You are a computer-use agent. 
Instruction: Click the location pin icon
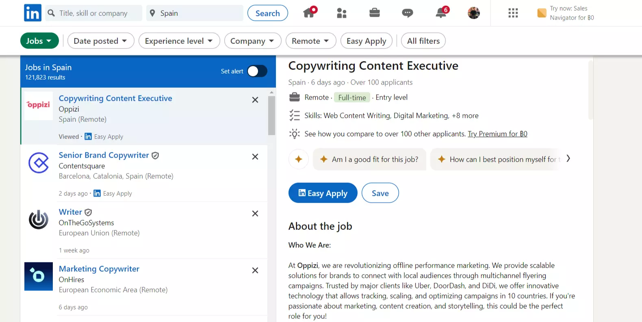click(152, 13)
